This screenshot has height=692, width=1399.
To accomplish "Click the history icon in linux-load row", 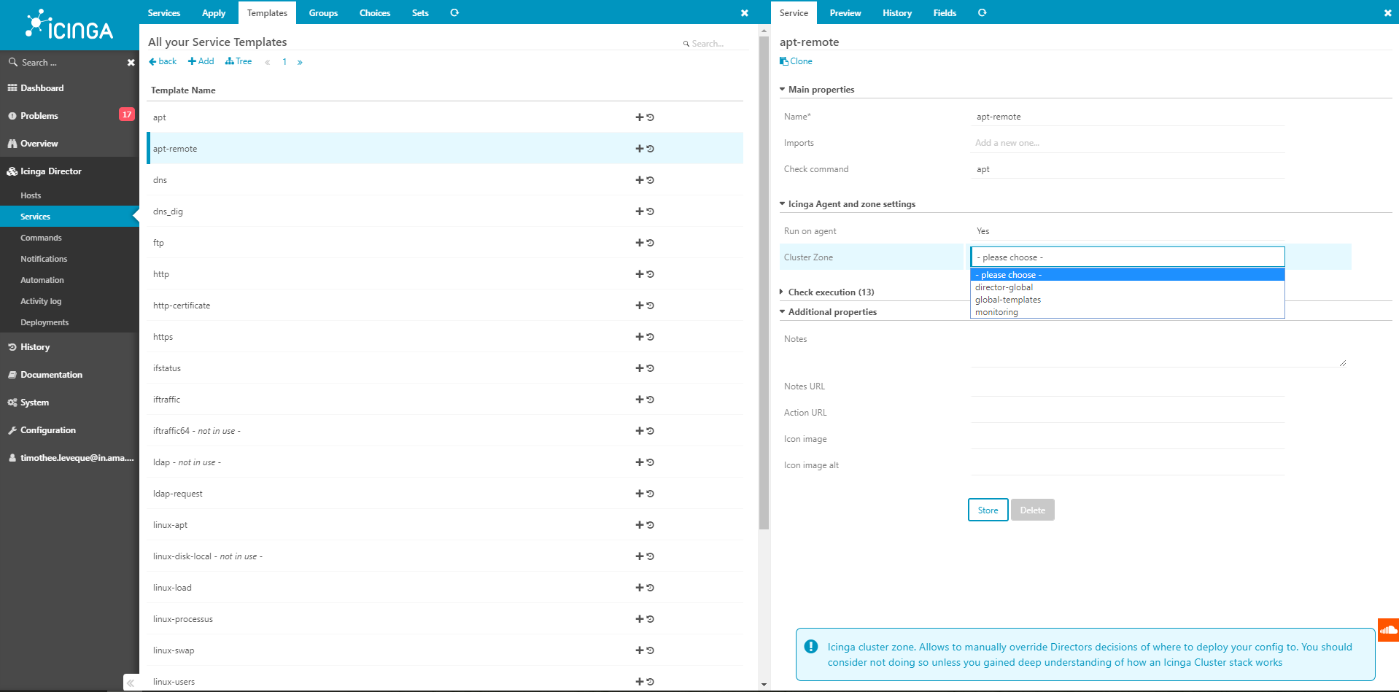I will [650, 588].
